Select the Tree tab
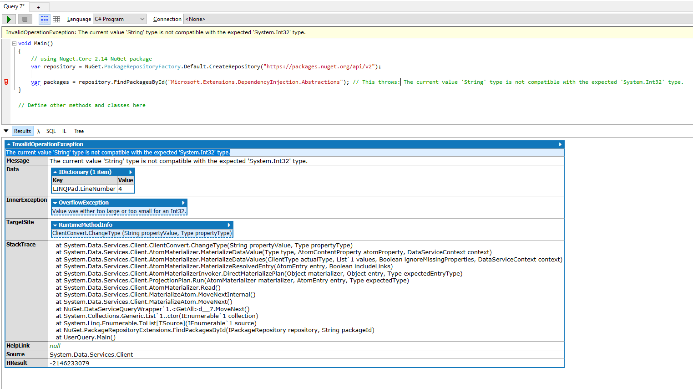693x389 pixels. click(79, 131)
